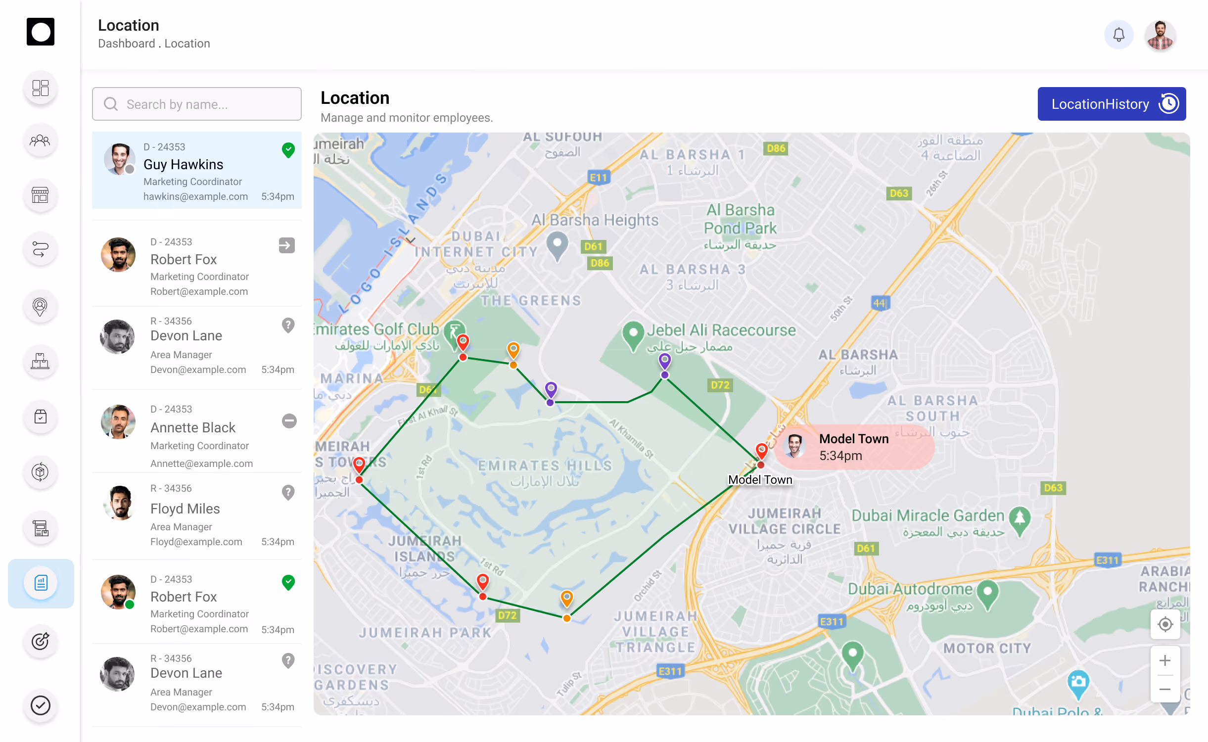Open the team members sidebar icon
The height and width of the screenshot is (742, 1208).
[41, 141]
